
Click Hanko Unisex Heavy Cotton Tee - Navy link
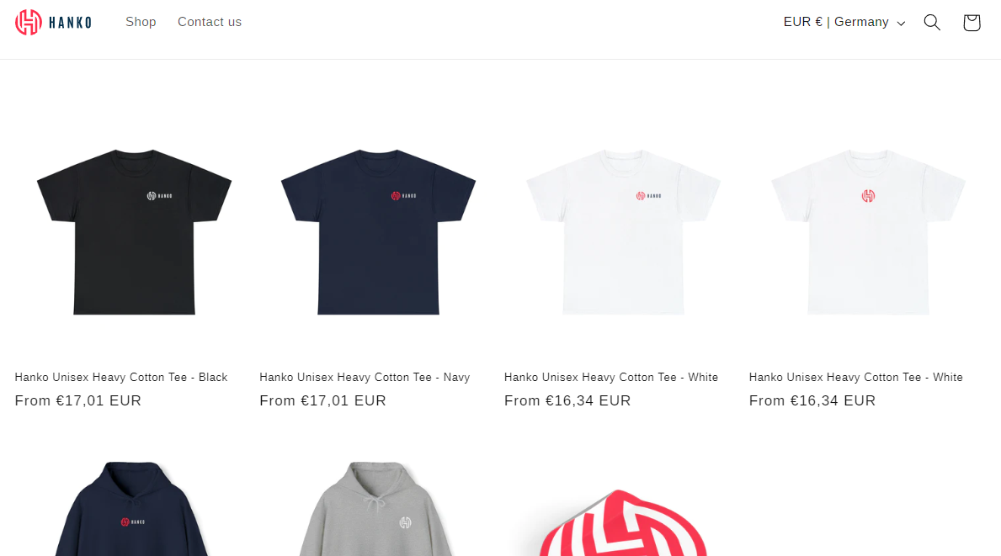365,378
